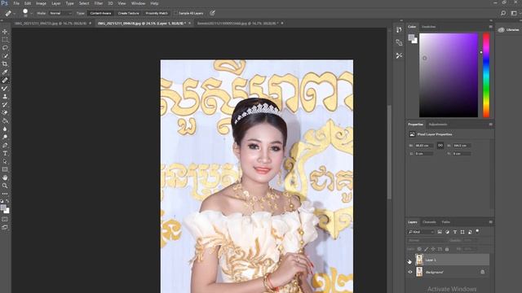
Task: Select the Horizontal Type tool
Action: 5,153
